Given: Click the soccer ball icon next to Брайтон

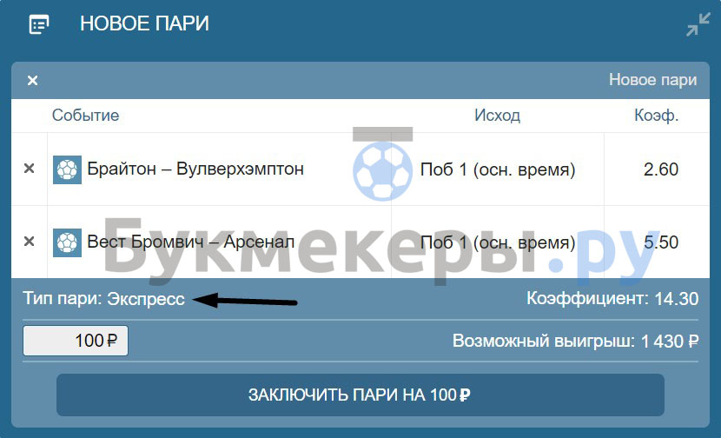Looking at the screenshot, I should (x=67, y=169).
